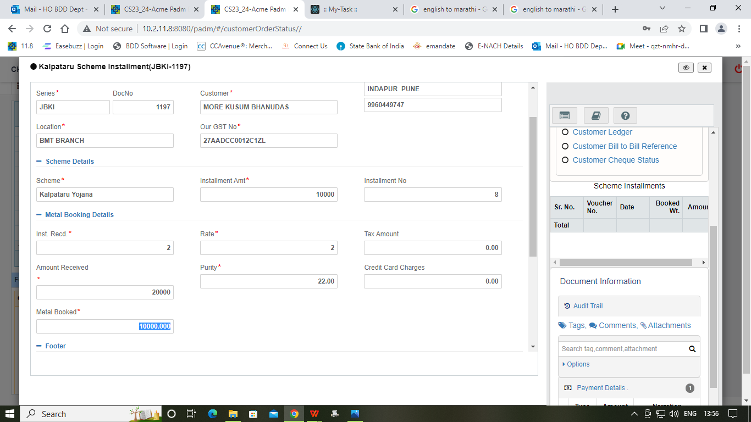751x422 pixels.
Task: Click the Payment Details count badge
Action: [x=690, y=388]
